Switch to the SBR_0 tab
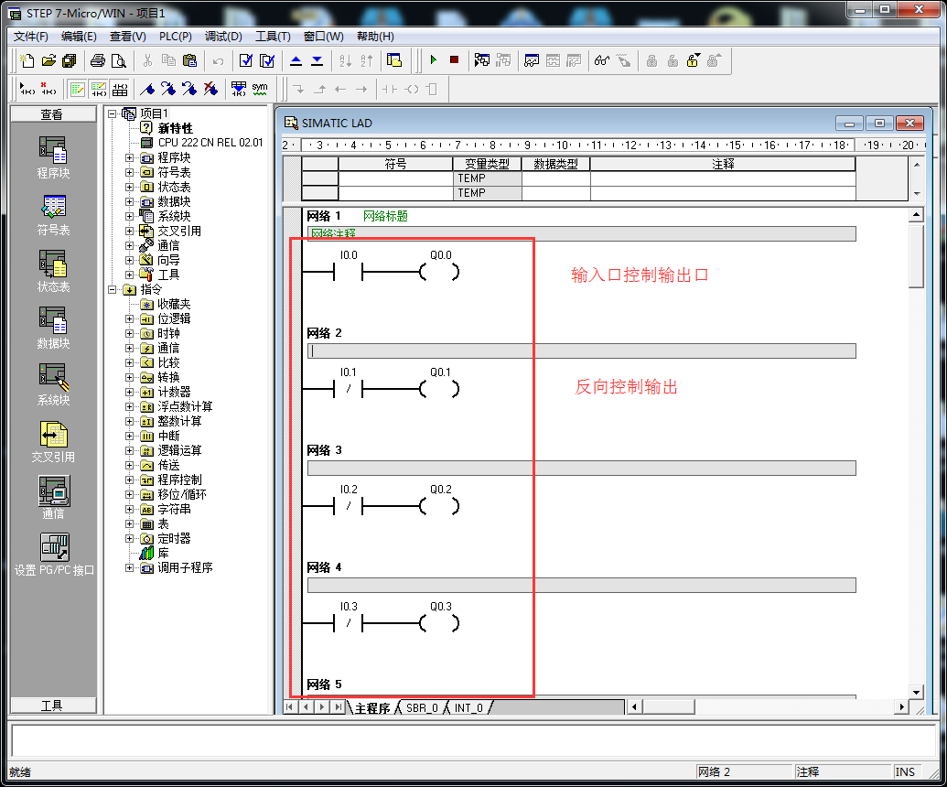947x787 pixels. pos(422,708)
